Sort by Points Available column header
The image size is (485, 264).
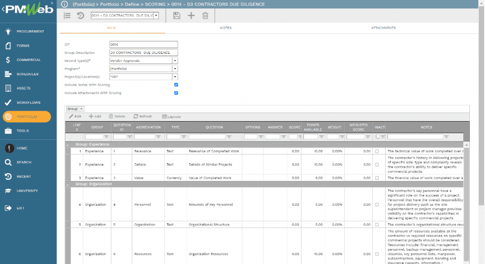coord(313,127)
